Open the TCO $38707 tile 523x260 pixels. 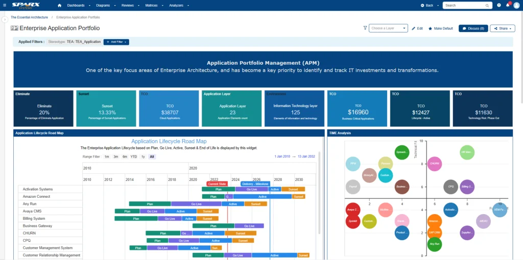[x=169, y=109]
